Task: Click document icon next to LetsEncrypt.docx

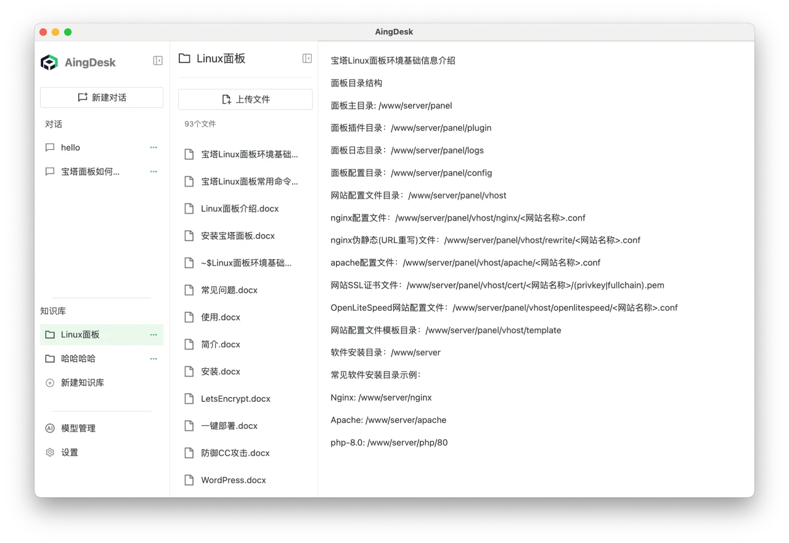Action: pyautogui.click(x=189, y=398)
